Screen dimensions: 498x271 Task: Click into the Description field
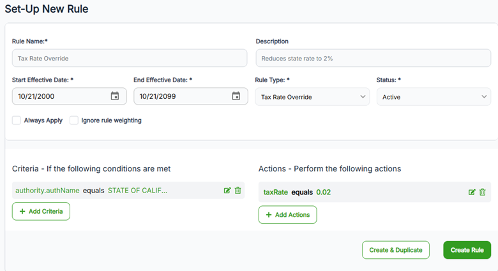tap(373, 58)
